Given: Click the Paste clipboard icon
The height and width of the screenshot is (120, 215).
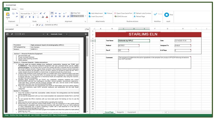Looking at the screenshot, I should coord(8,14).
